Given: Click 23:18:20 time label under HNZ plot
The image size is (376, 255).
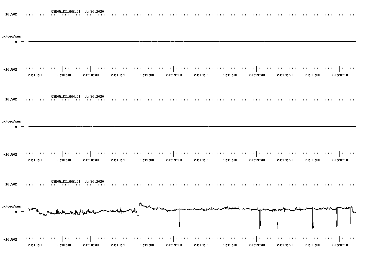Looking at the screenshot, I should click(35, 245).
